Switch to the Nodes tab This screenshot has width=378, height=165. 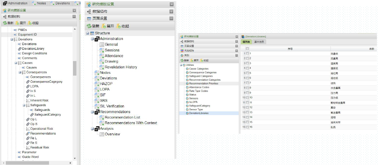click(x=39, y=3)
